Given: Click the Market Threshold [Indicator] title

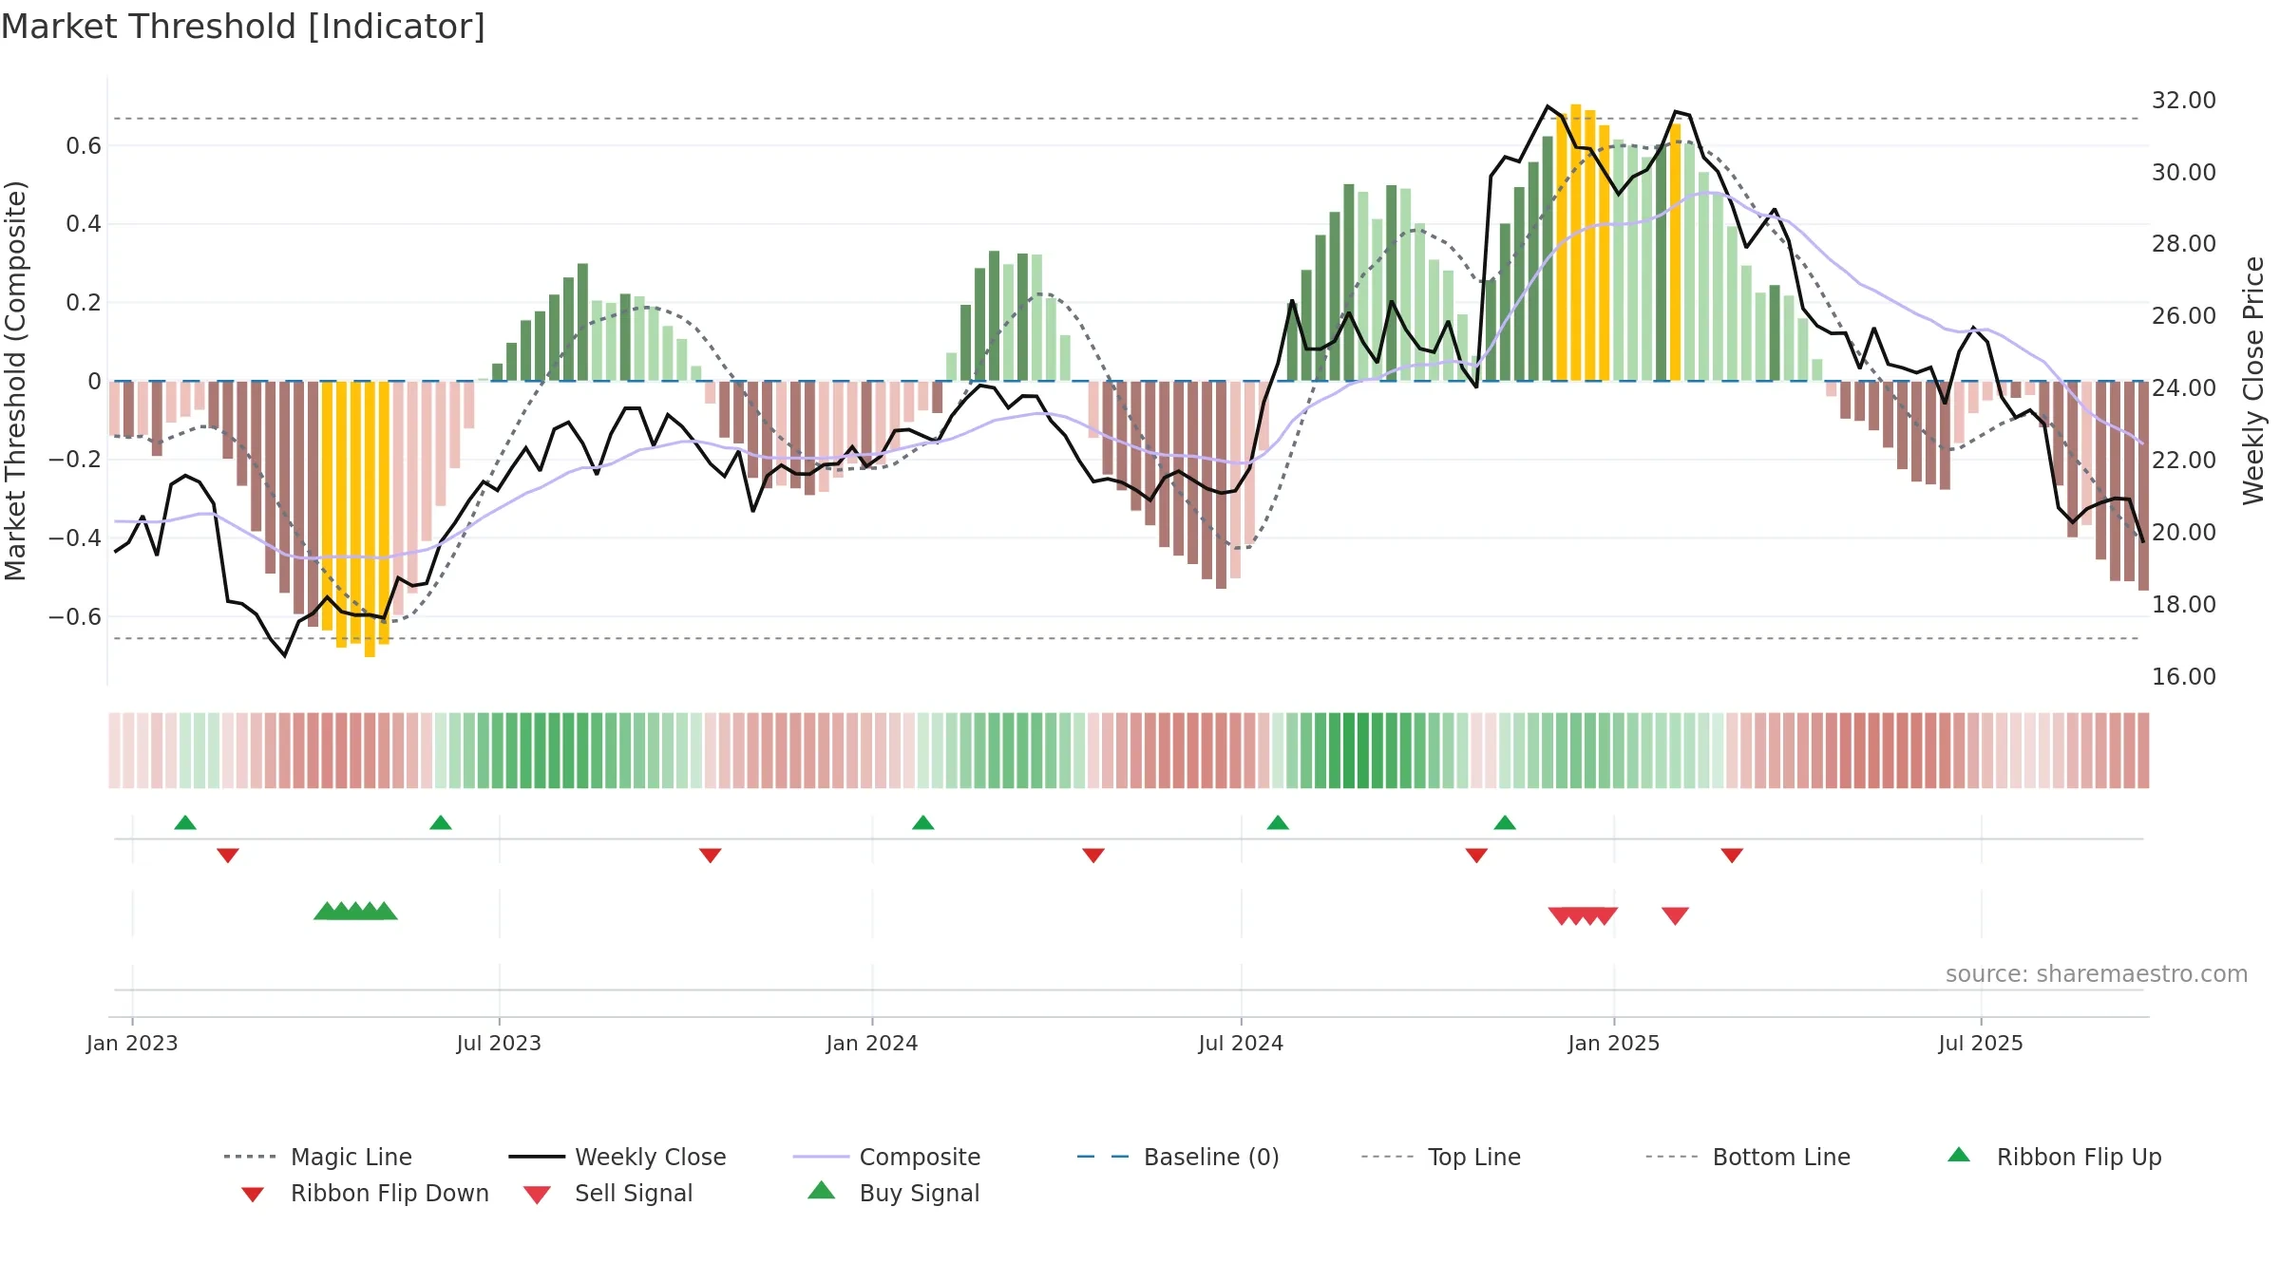Looking at the screenshot, I should point(243,27).
